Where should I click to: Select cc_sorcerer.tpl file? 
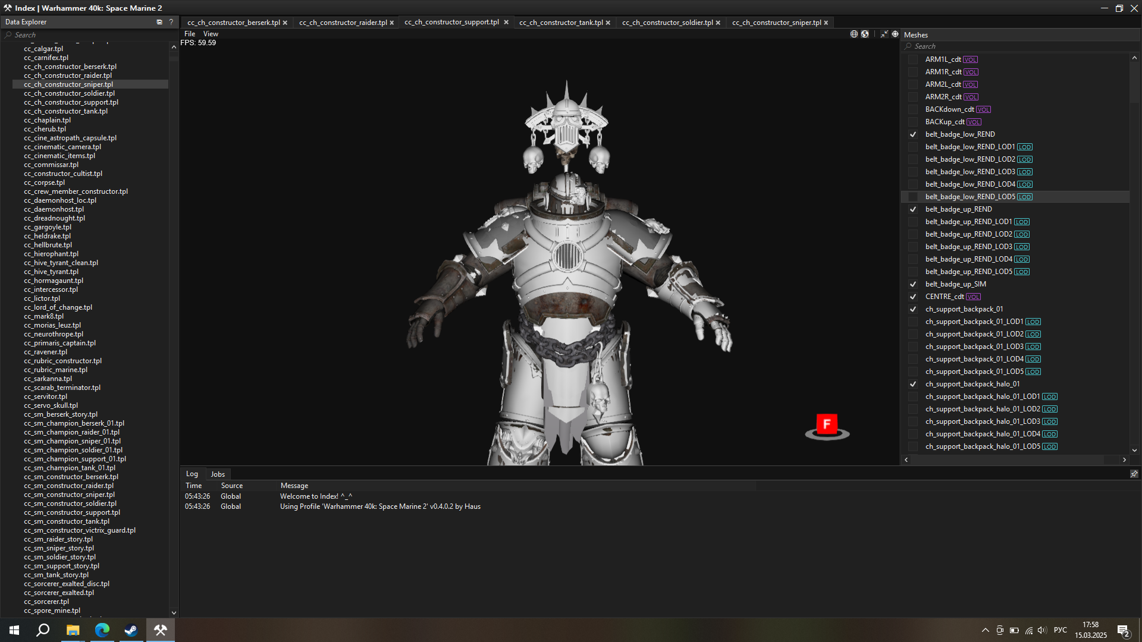click(x=46, y=602)
